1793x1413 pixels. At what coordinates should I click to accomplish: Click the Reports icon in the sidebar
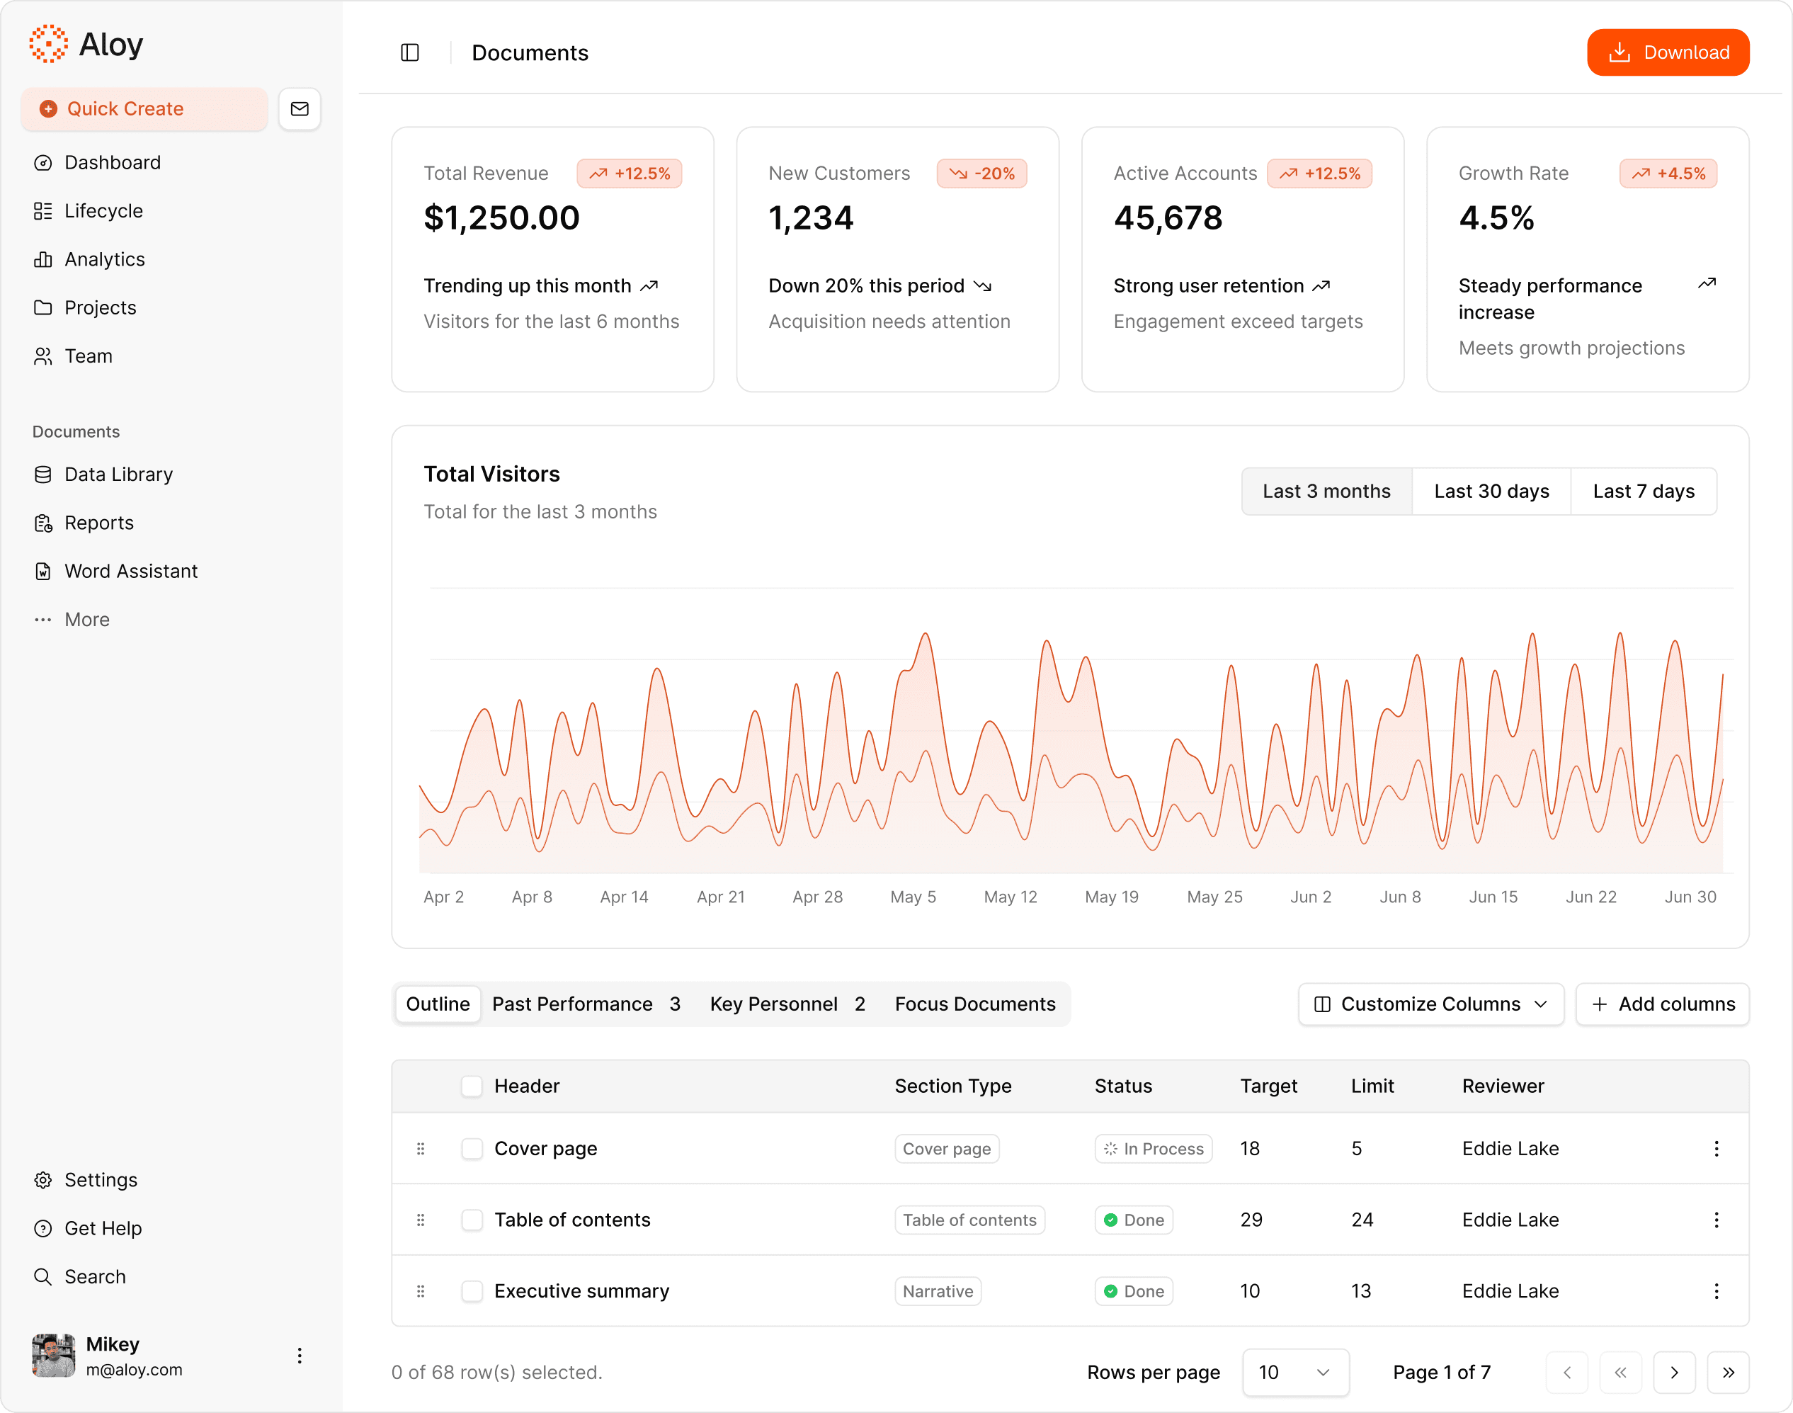44,523
